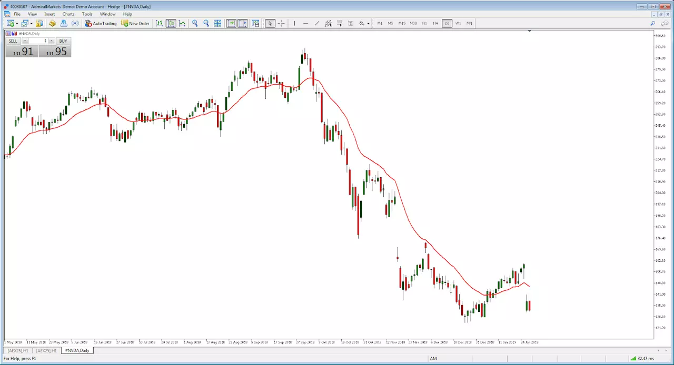Open the indicators list icon
The width and height of the screenshot is (674, 365).
coord(255,23)
